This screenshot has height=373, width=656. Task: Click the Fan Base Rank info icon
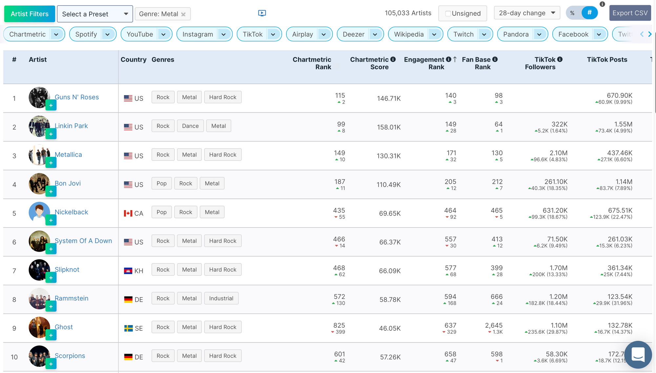495,59
